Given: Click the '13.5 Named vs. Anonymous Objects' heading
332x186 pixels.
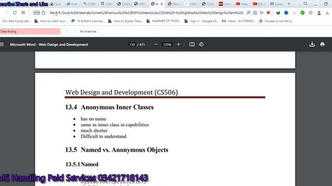Looking at the screenshot, I should [x=117, y=150].
